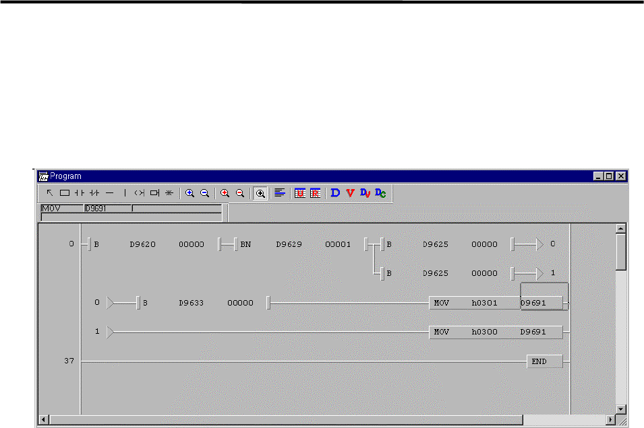Click the horizontal scrollbar right arrow
The height and width of the screenshot is (428, 644).
611,419
